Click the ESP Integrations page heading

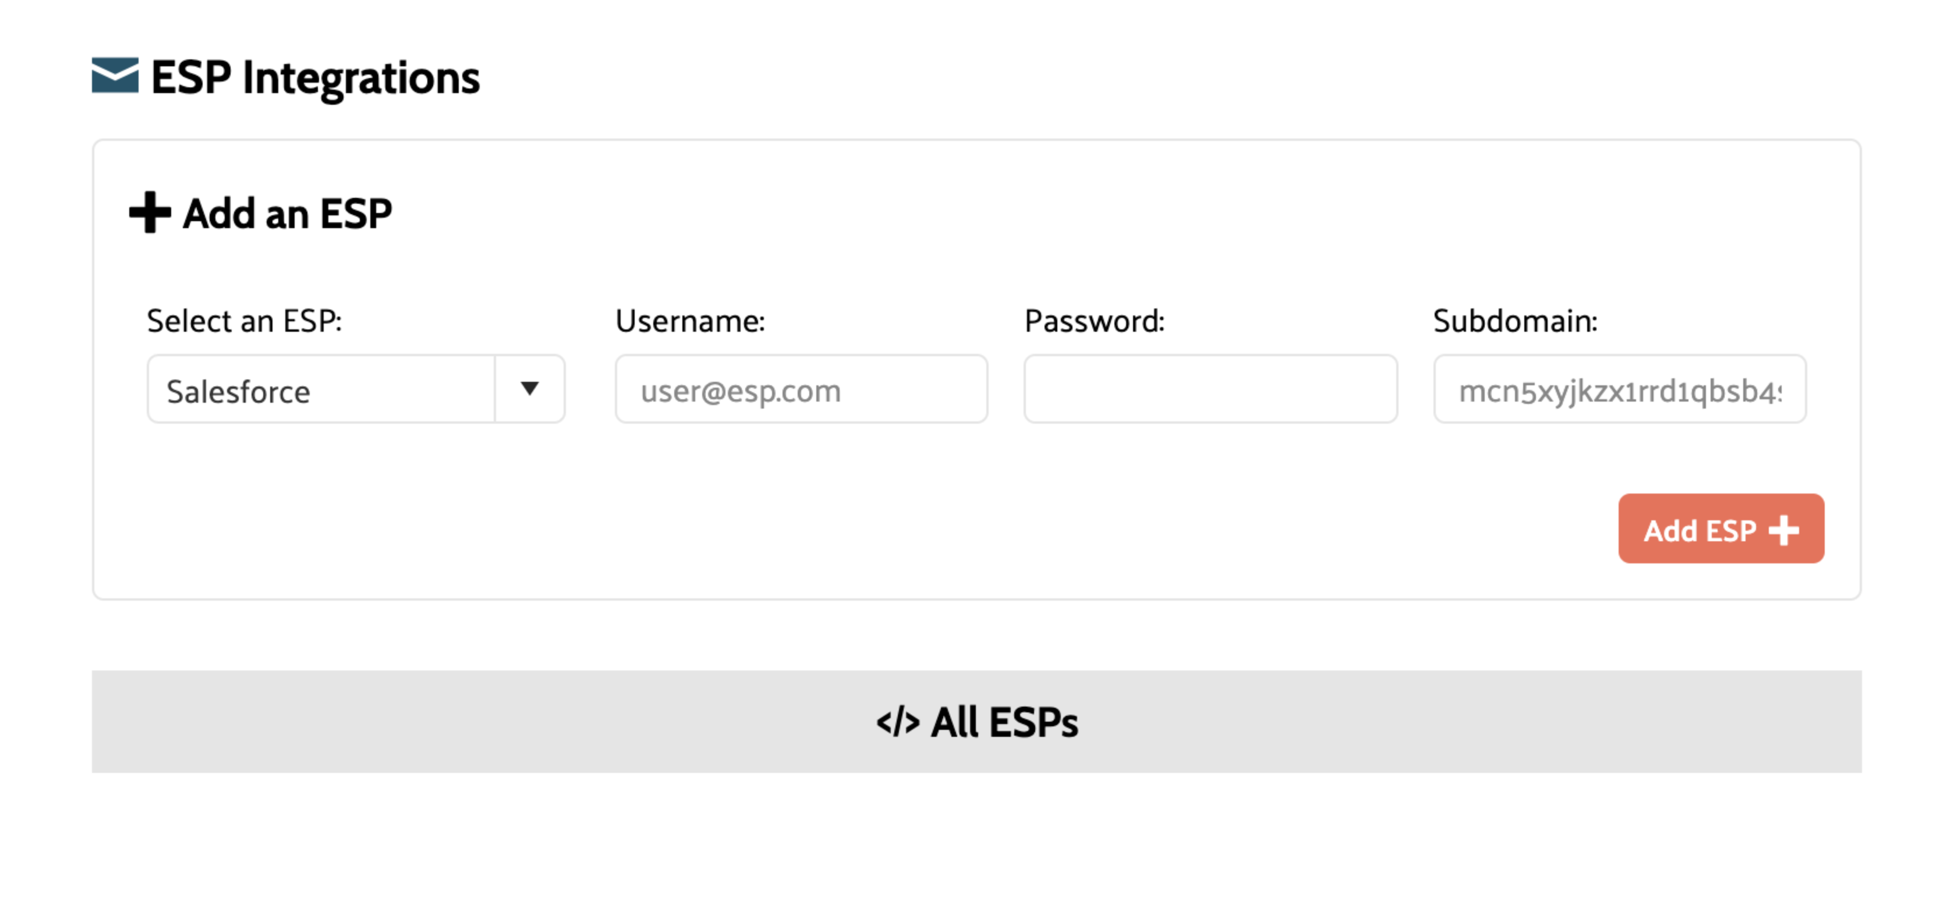[x=315, y=78]
